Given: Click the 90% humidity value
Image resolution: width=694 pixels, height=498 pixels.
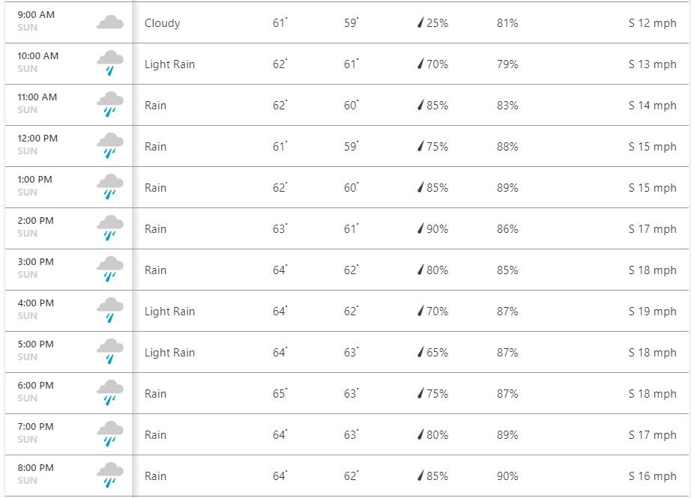Looking at the screenshot, I should (x=507, y=476).
